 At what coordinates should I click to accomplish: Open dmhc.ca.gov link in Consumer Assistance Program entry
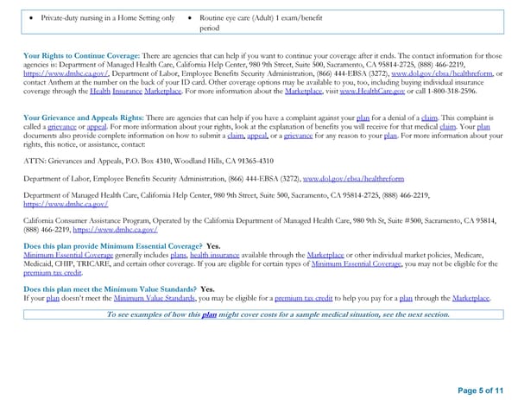(116, 231)
